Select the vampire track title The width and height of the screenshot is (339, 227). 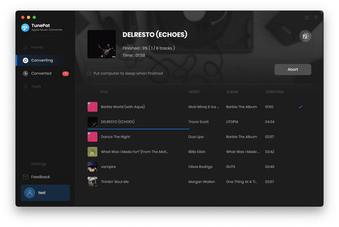108,167
